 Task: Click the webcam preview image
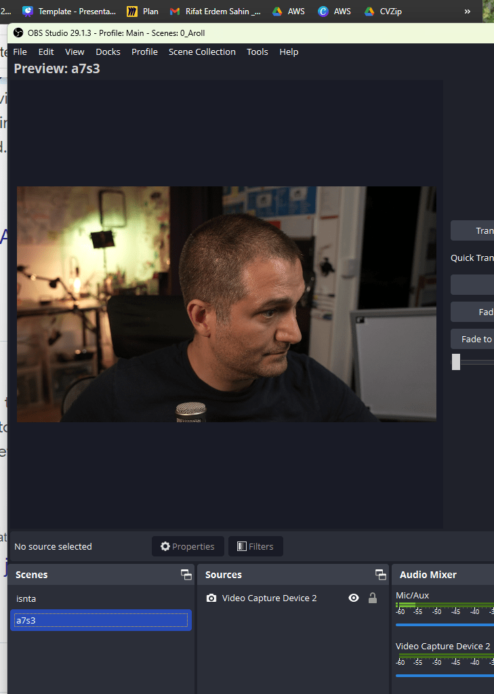226,304
